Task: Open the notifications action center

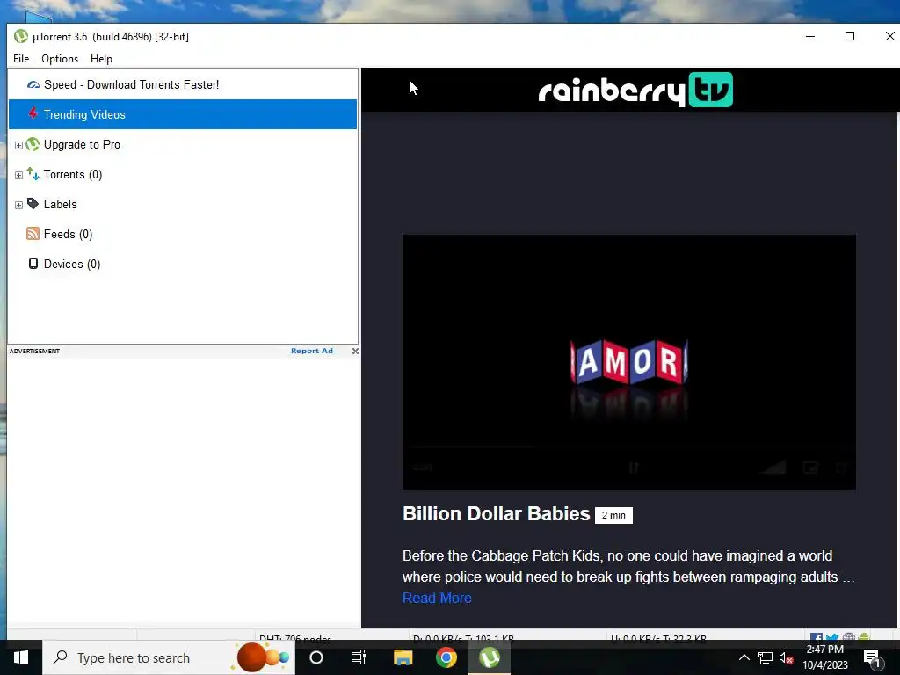Action: (x=872, y=657)
